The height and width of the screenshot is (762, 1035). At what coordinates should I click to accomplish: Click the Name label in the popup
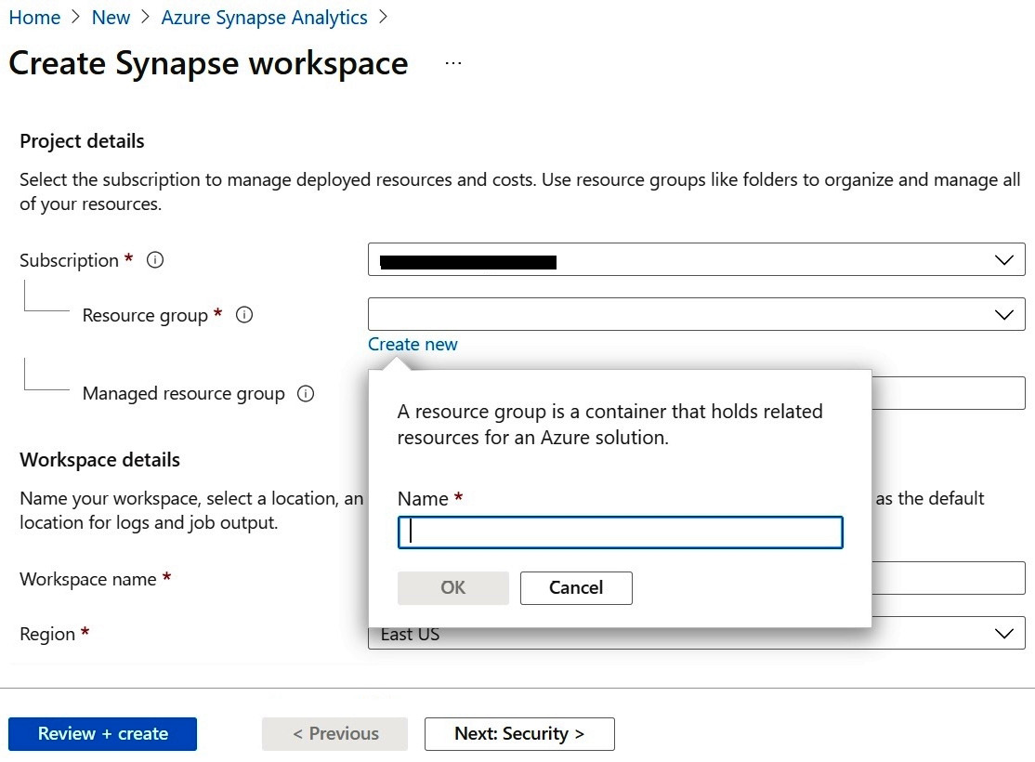(423, 498)
